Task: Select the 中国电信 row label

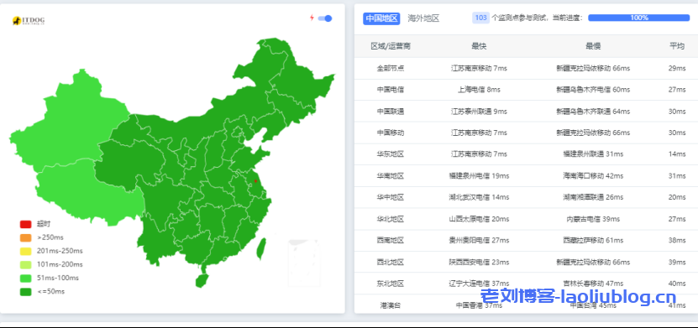Action: [x=391, y=90]
